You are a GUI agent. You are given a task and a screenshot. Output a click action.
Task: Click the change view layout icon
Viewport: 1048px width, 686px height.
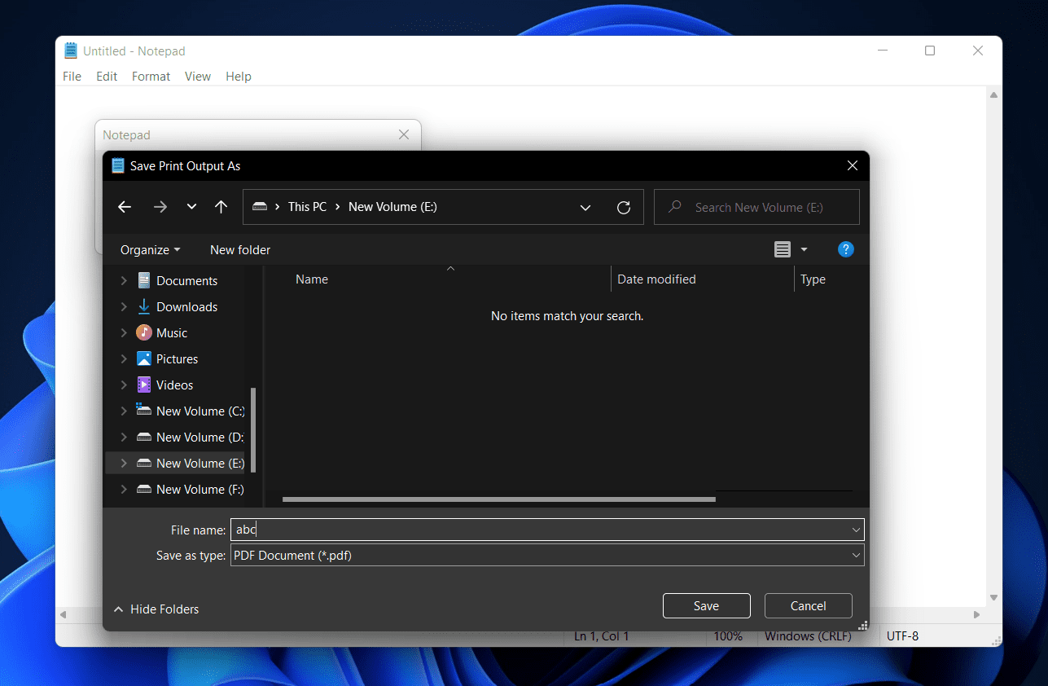(x=783, y=249)
